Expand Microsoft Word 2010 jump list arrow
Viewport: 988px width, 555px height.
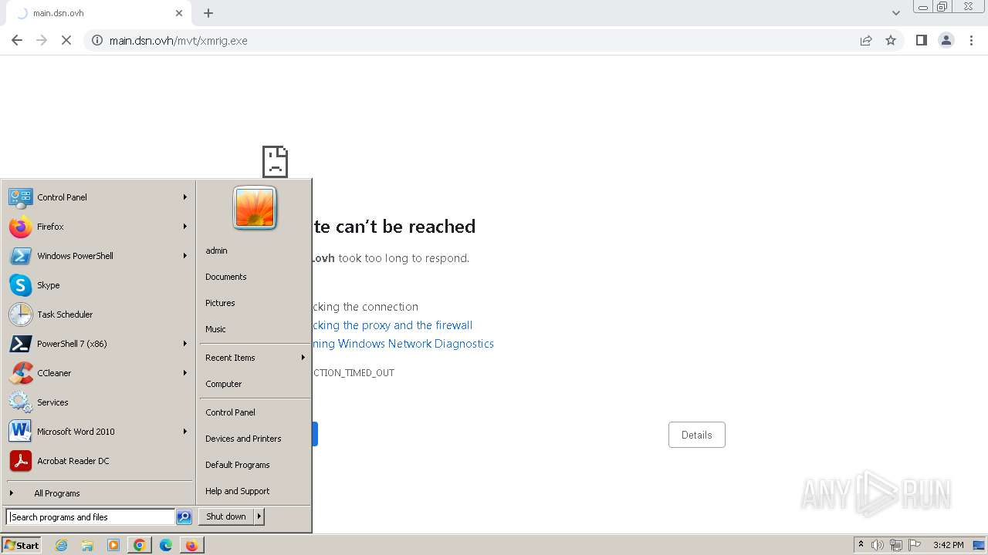click(x=185, y=432)
